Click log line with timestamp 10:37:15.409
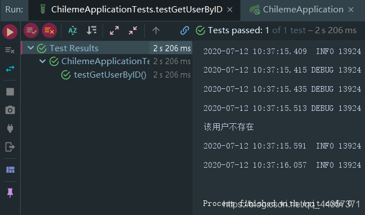 (x=282, y=51)
